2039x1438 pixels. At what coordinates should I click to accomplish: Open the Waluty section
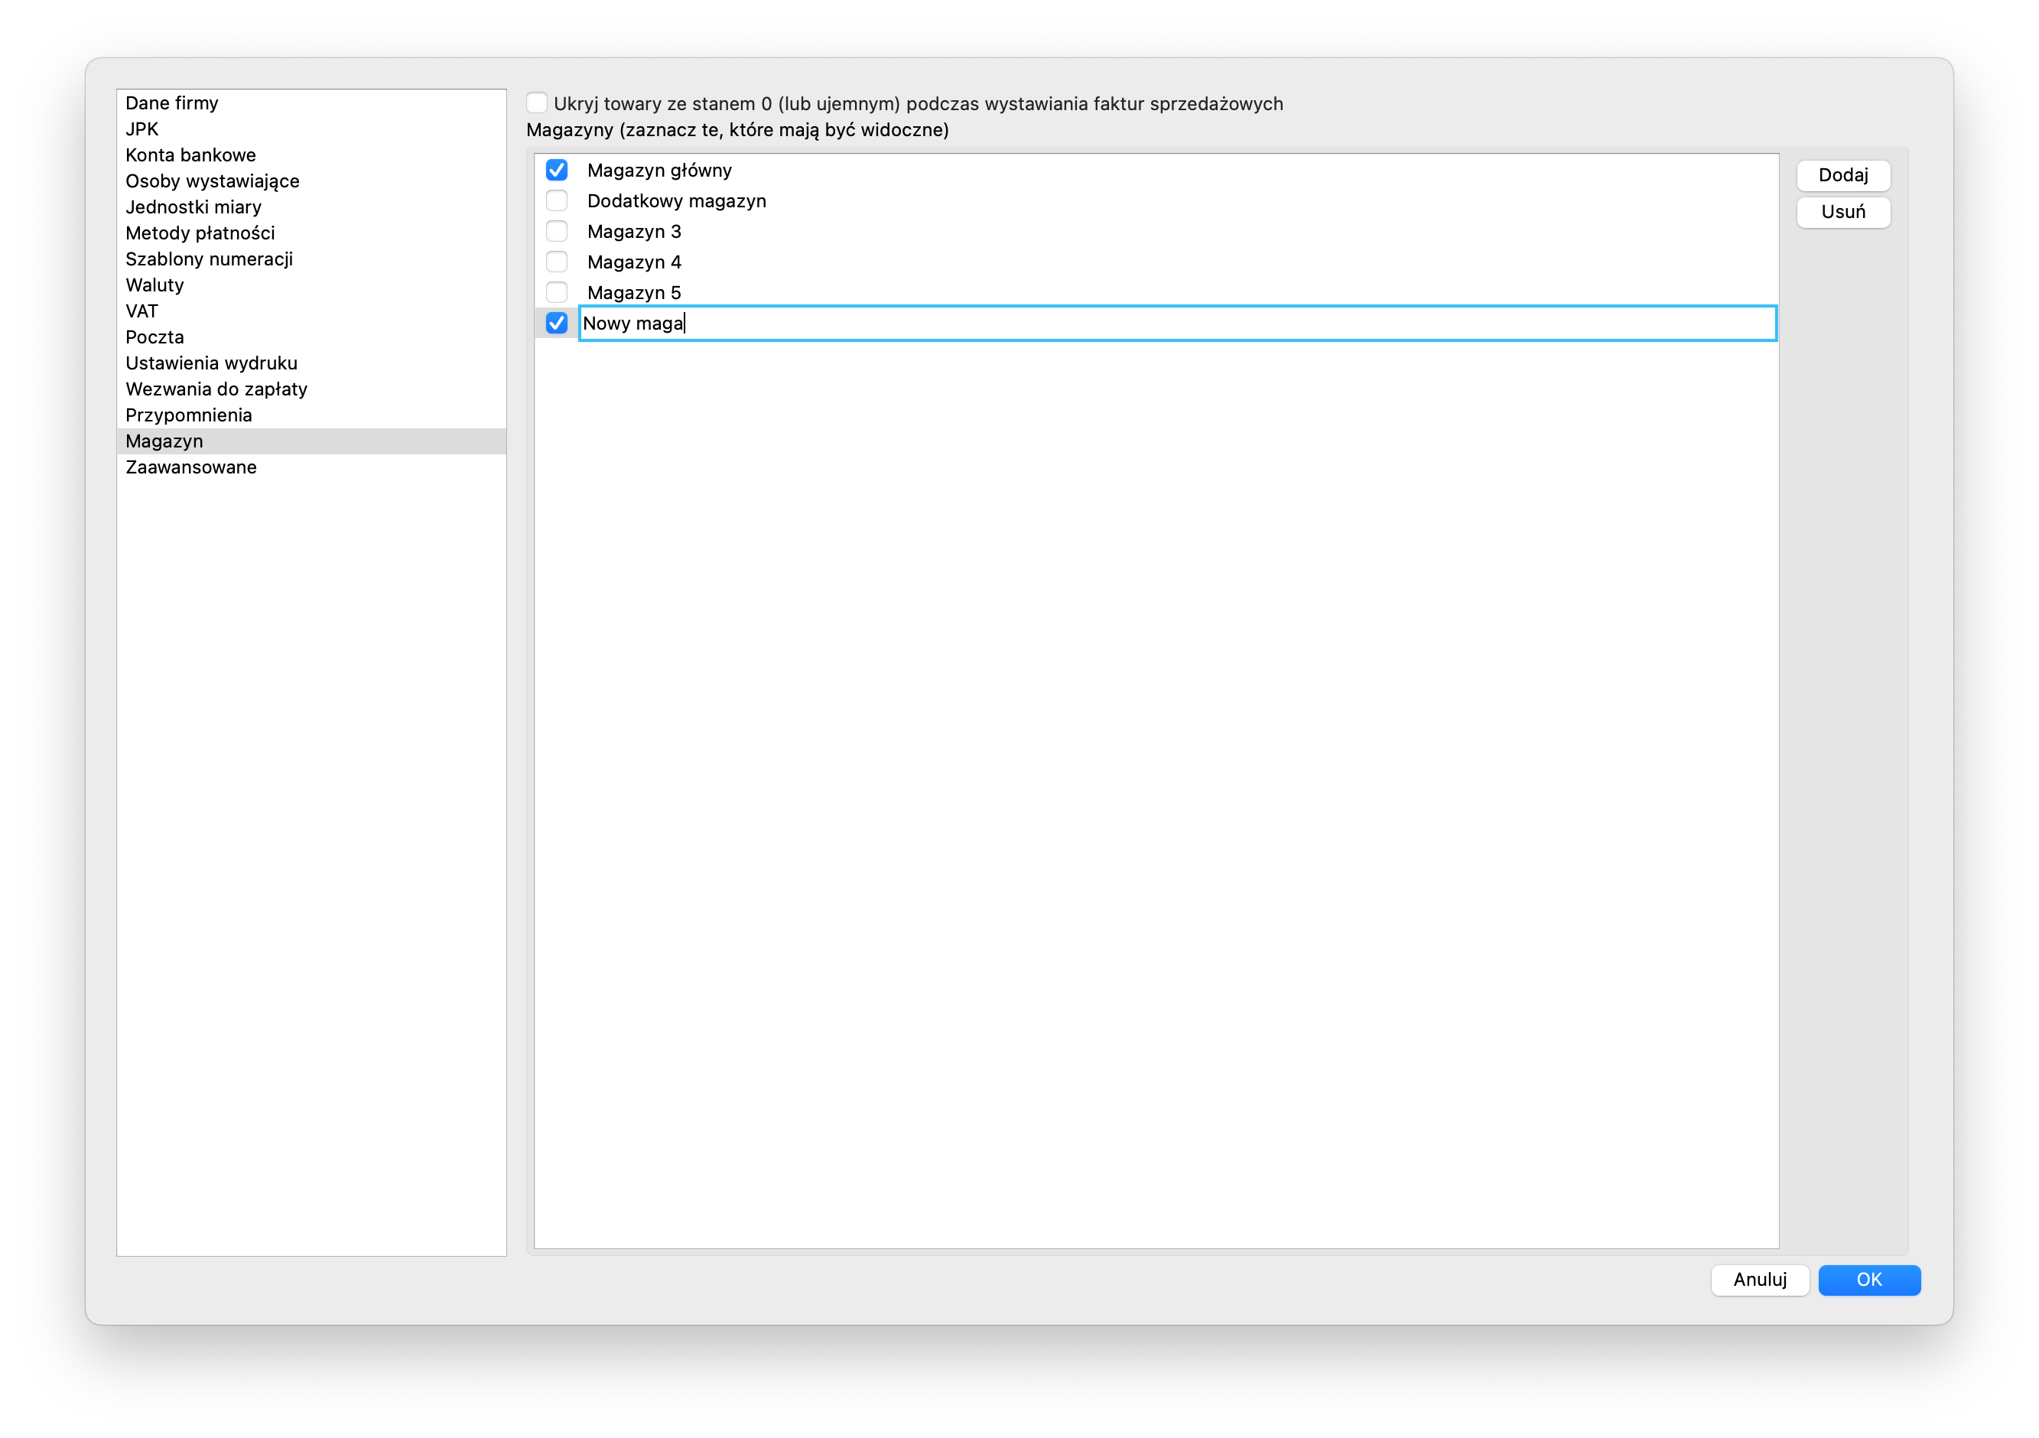(312, 285)
